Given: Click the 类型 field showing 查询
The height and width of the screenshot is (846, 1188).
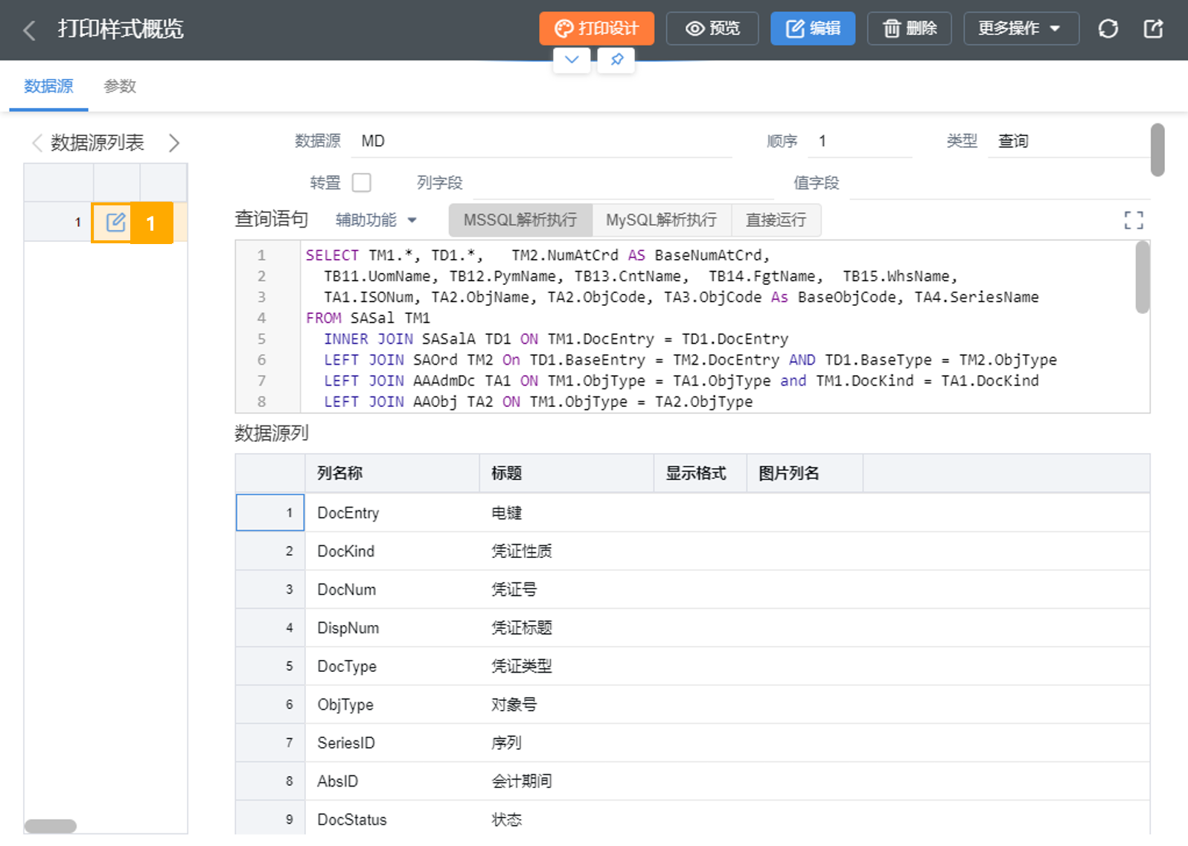Looking at the screenshot, I should point(1069,141).
